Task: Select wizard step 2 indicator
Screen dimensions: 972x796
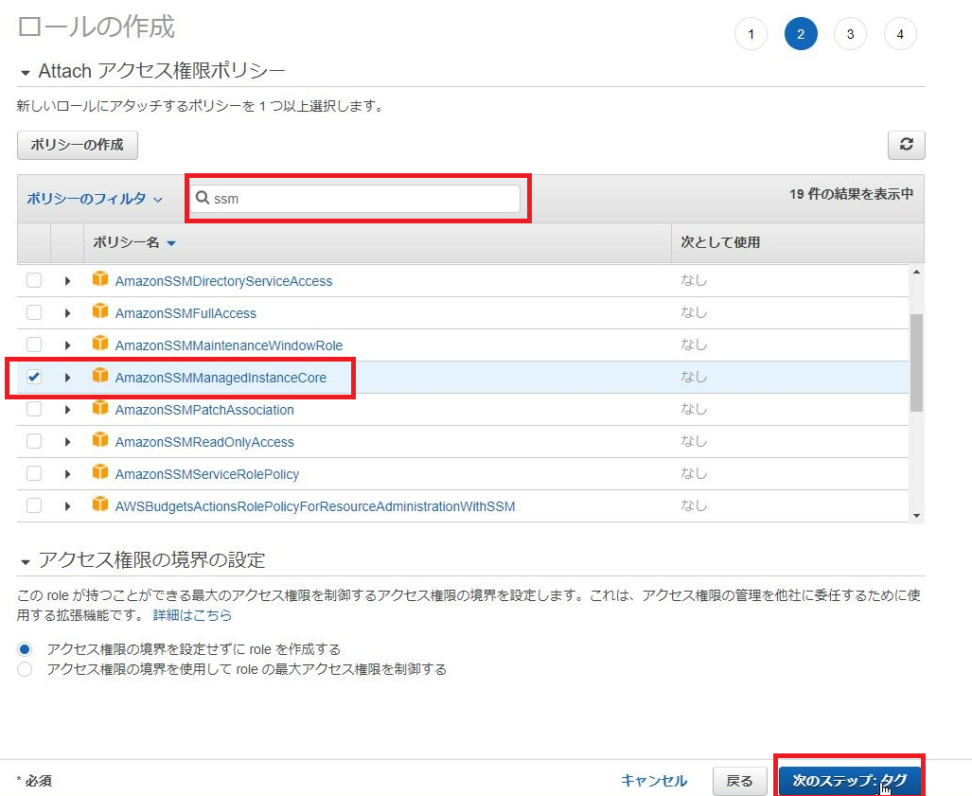Action: tap(801, 34)
